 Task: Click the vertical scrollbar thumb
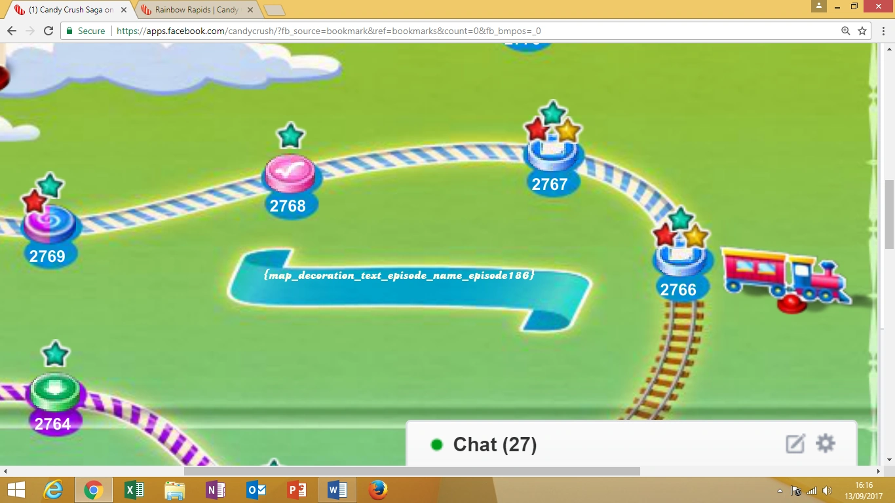889,214
